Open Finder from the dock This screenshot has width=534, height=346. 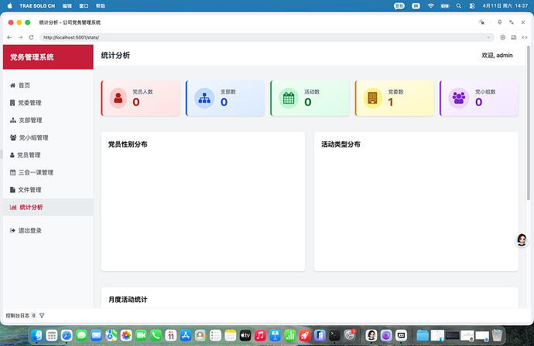tap(37, 335)
